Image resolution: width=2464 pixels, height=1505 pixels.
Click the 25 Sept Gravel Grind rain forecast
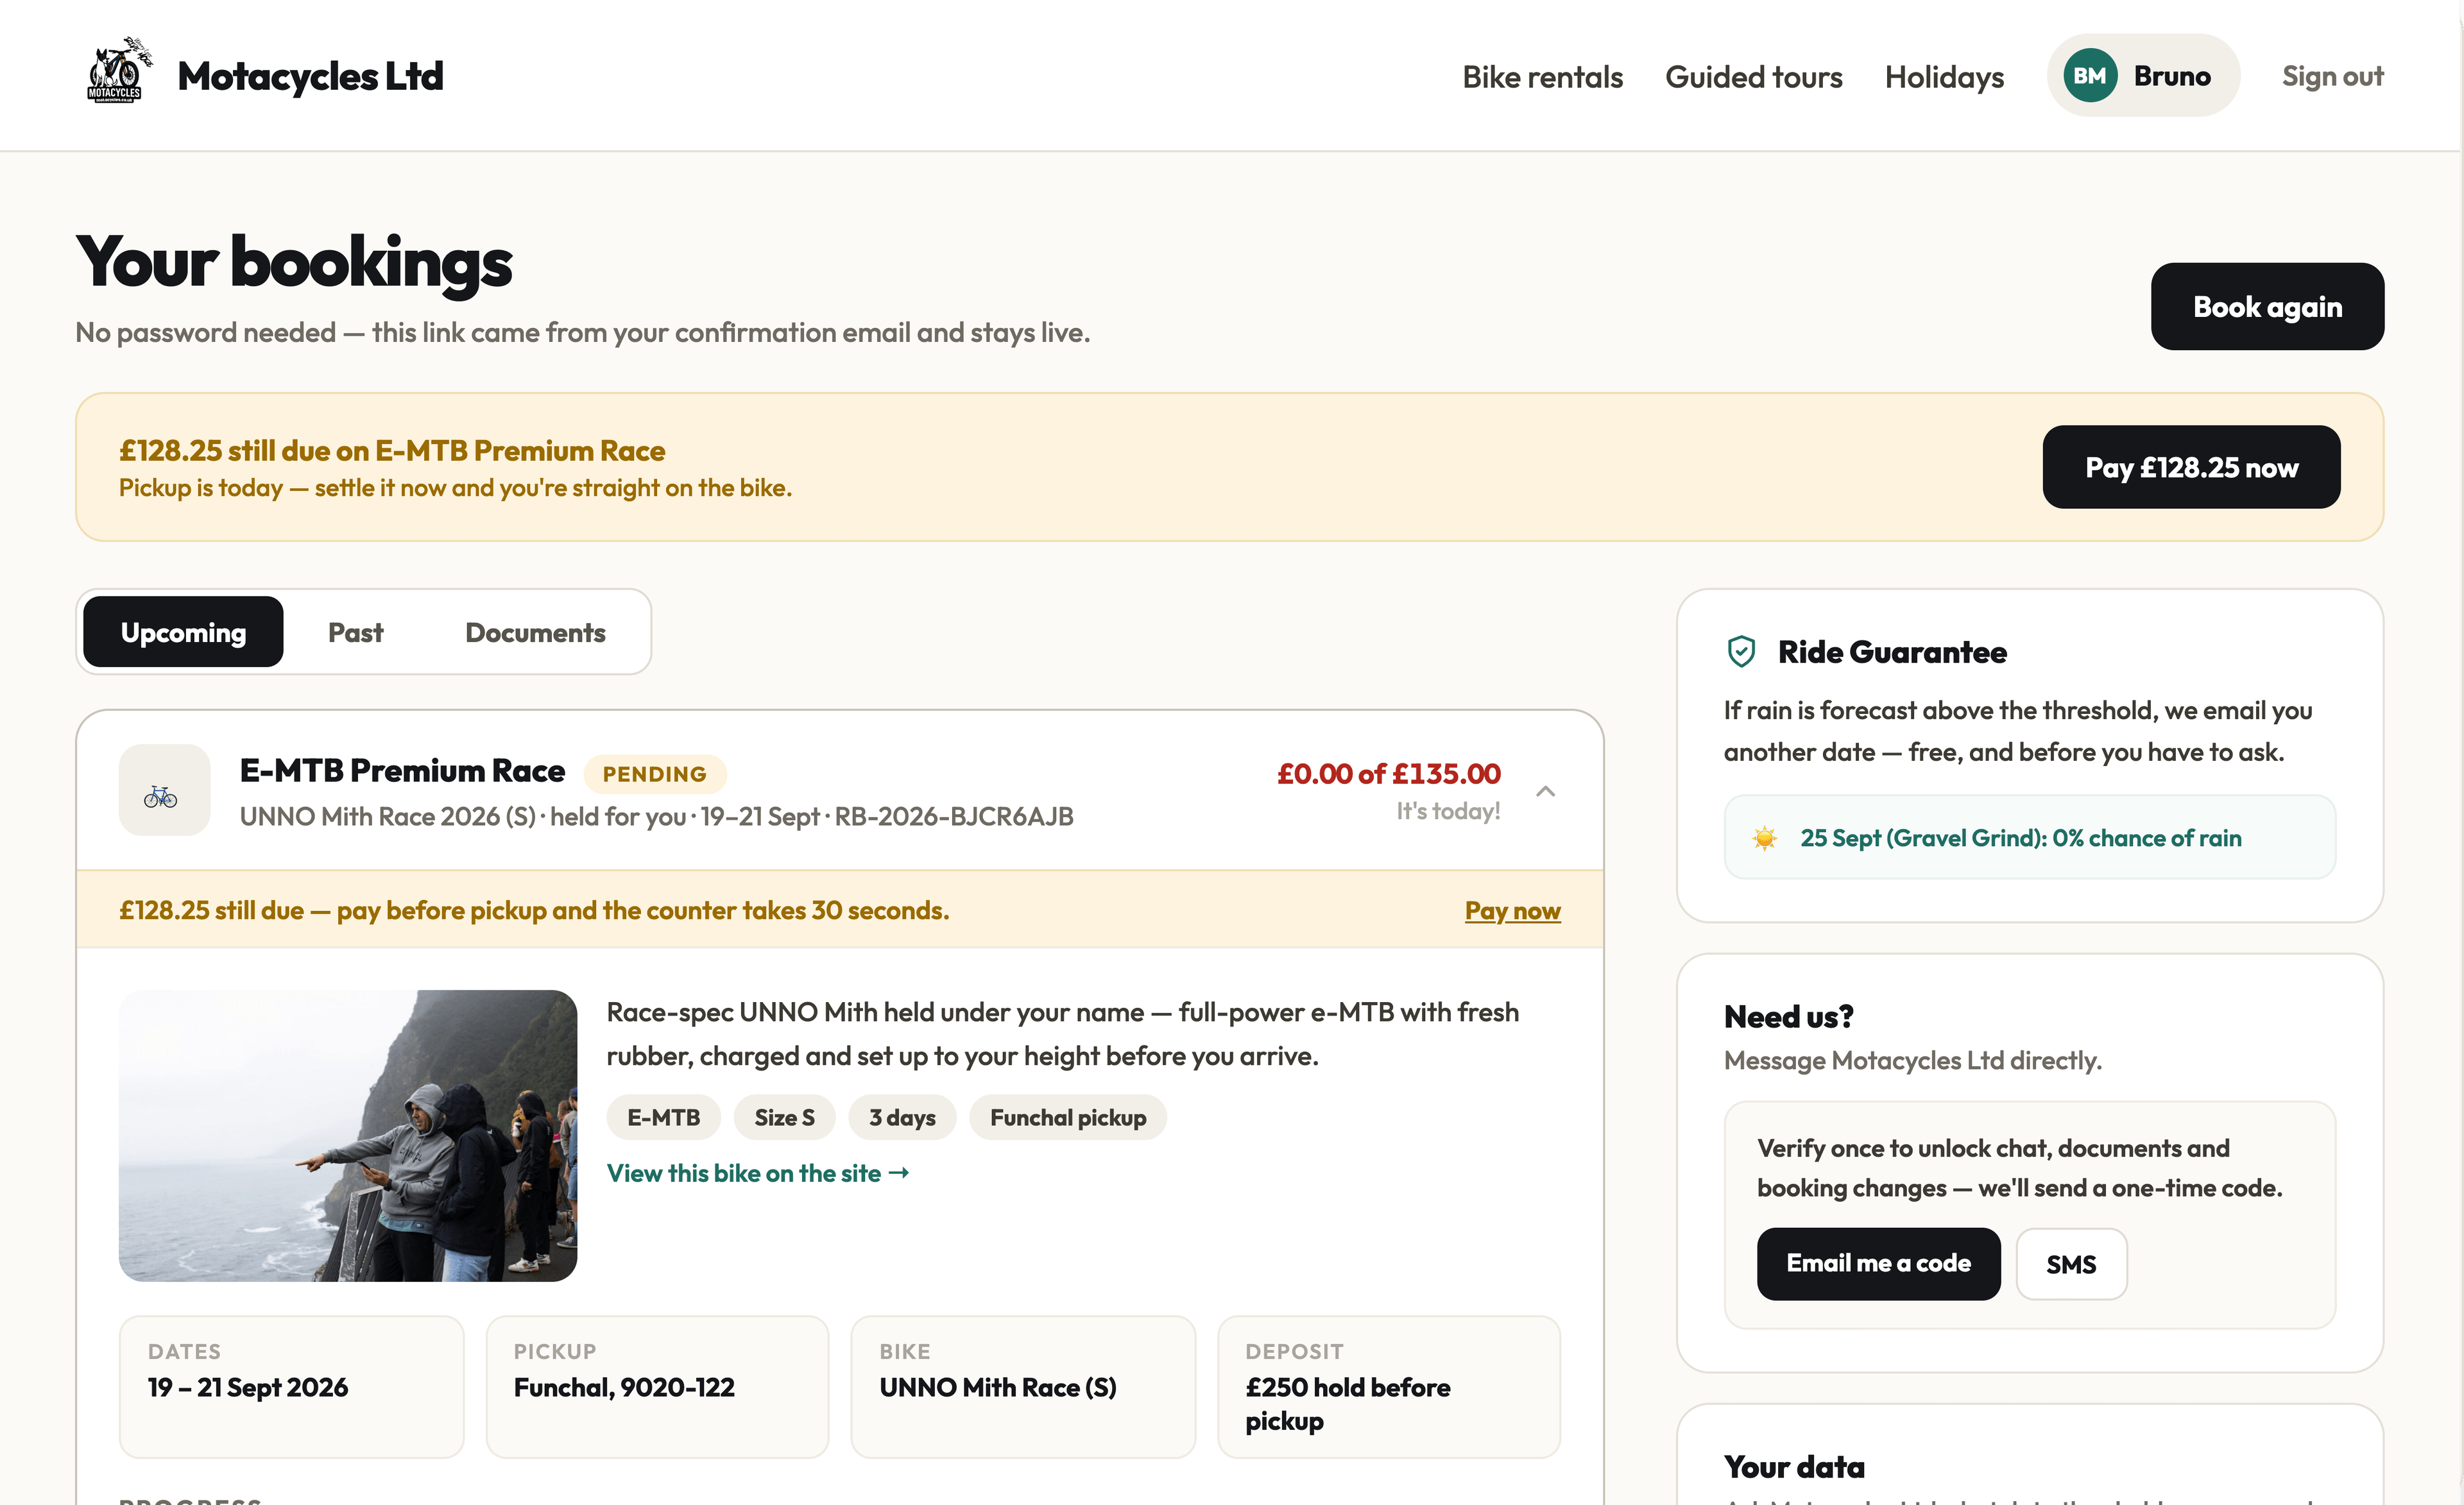coord(2029,838)
